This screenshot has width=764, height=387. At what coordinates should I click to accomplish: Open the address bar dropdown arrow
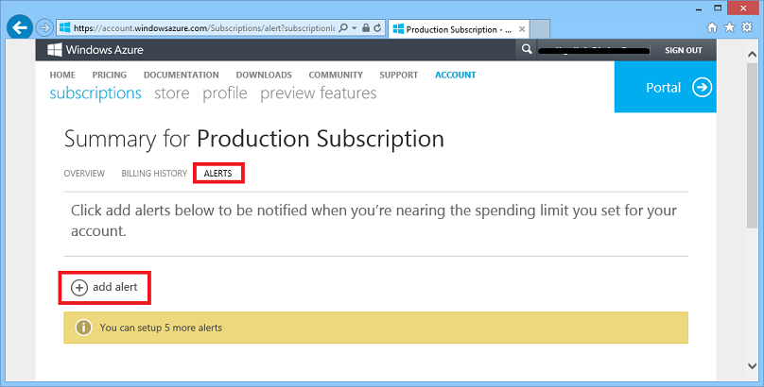(355, 28)
